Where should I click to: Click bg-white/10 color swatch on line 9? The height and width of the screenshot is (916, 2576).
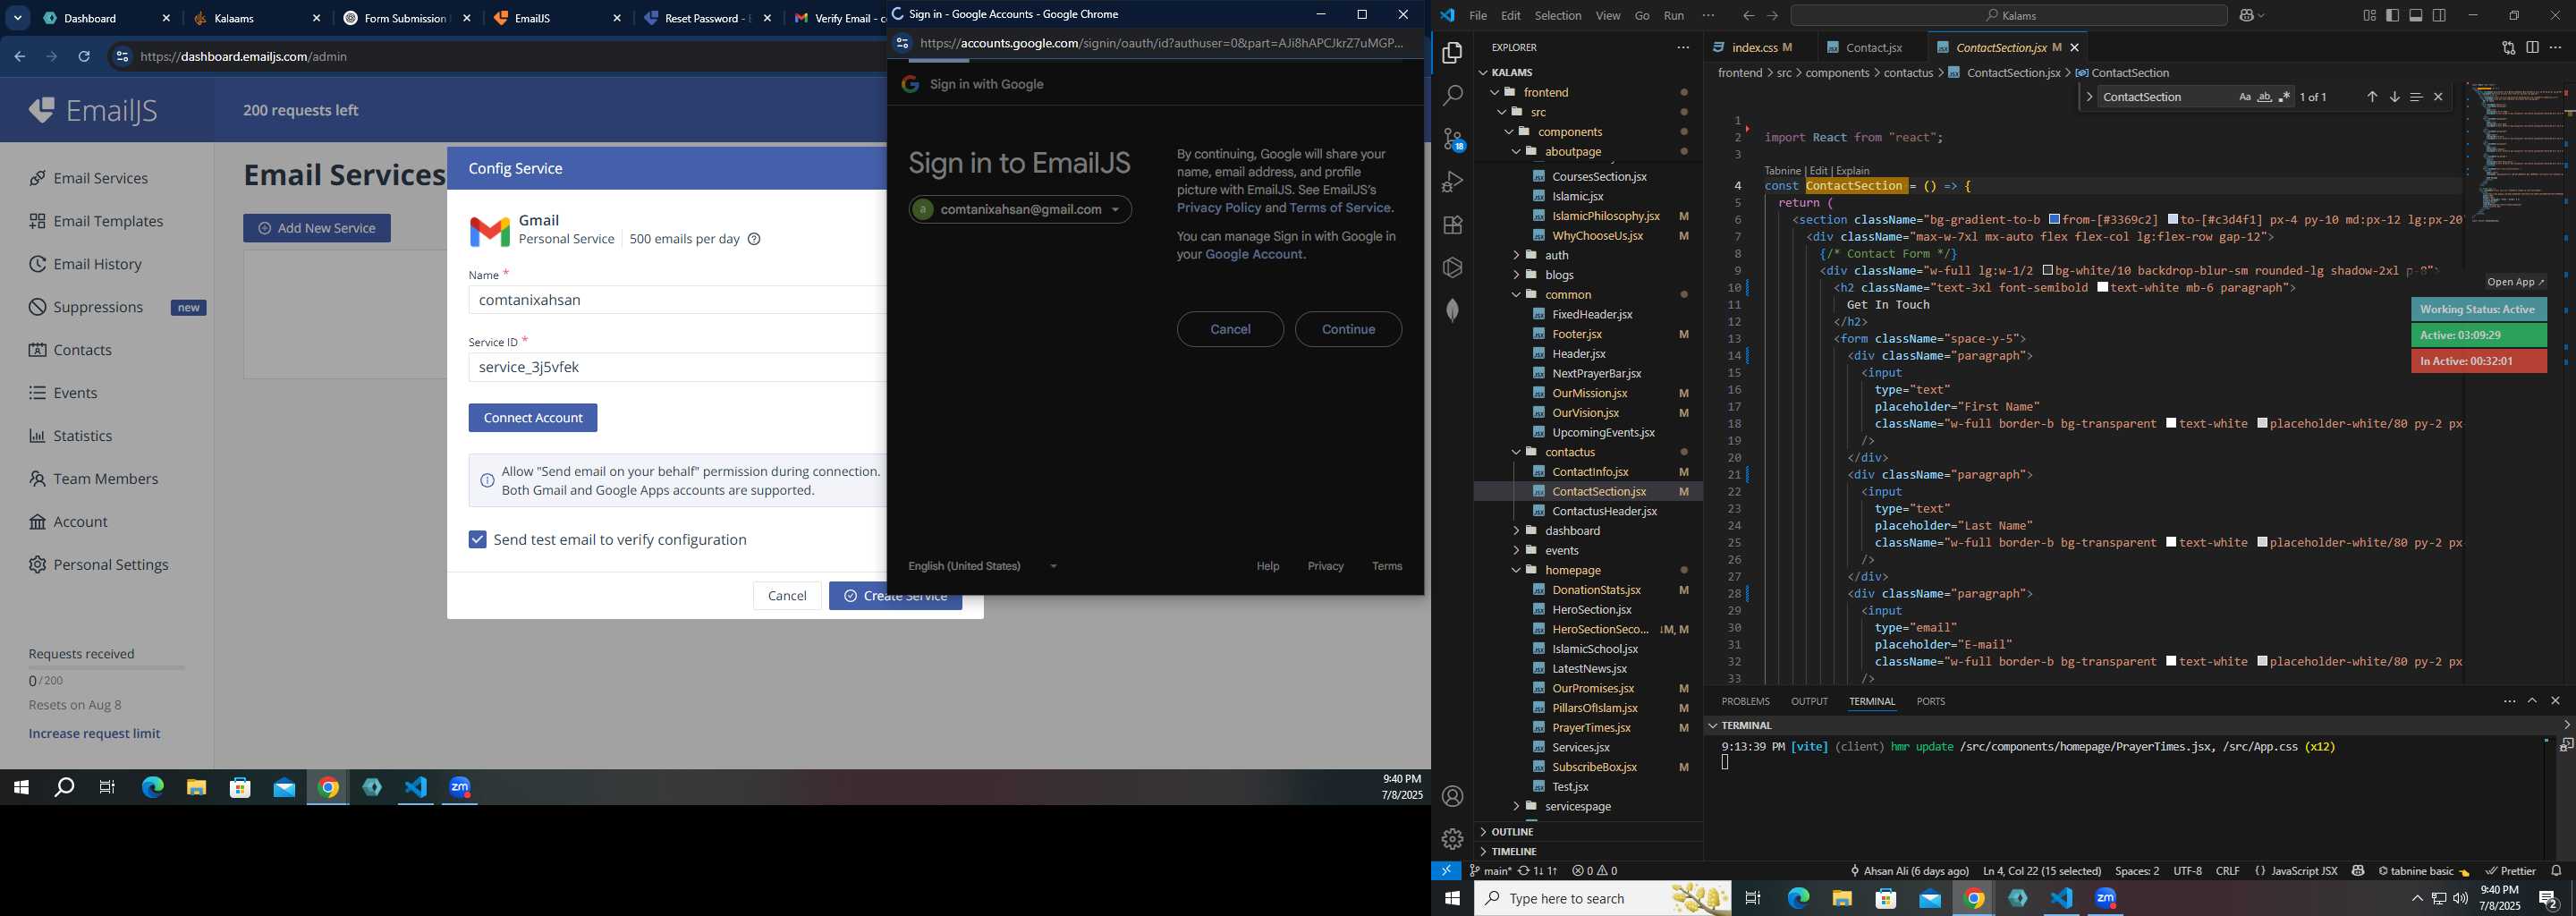point(2048,270)
